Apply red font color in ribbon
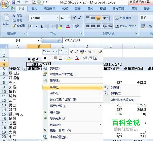 click(x=68, y=26)
